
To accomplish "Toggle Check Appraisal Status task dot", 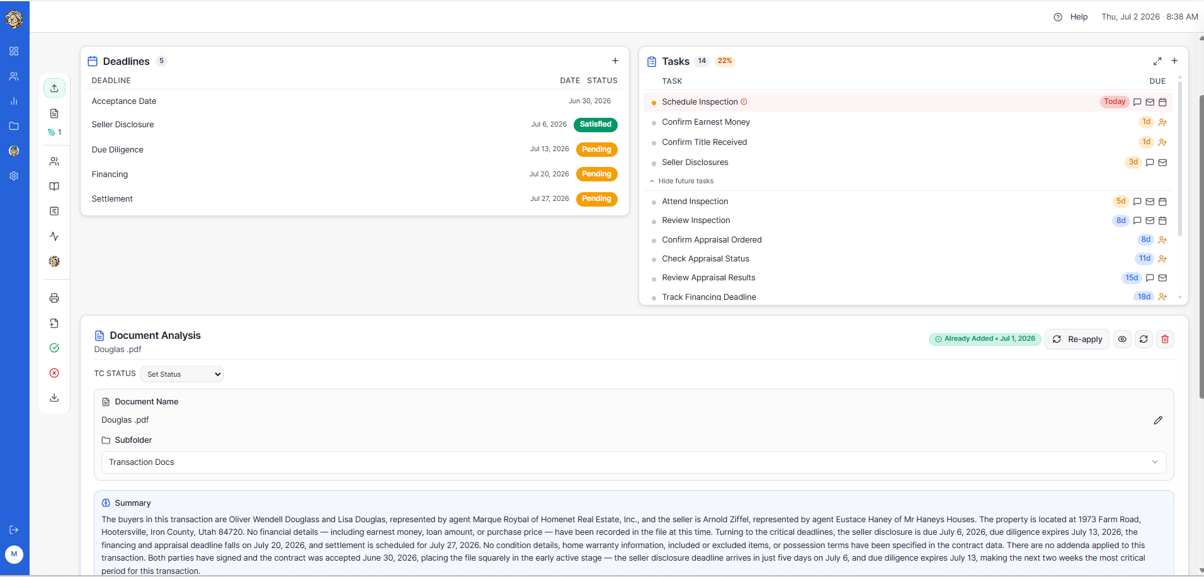I will 654,260.
